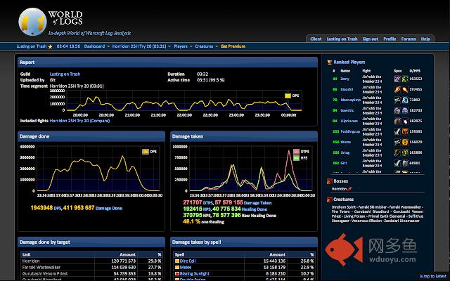The width and height of the screenshot is (450, 281).
Task: Click the second spec icon in Marcuspimp's row
Action: (x=405, y=100)
